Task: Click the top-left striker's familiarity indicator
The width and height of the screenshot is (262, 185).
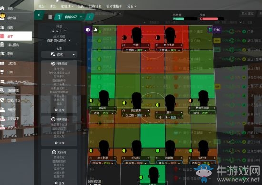Action: 124,38
